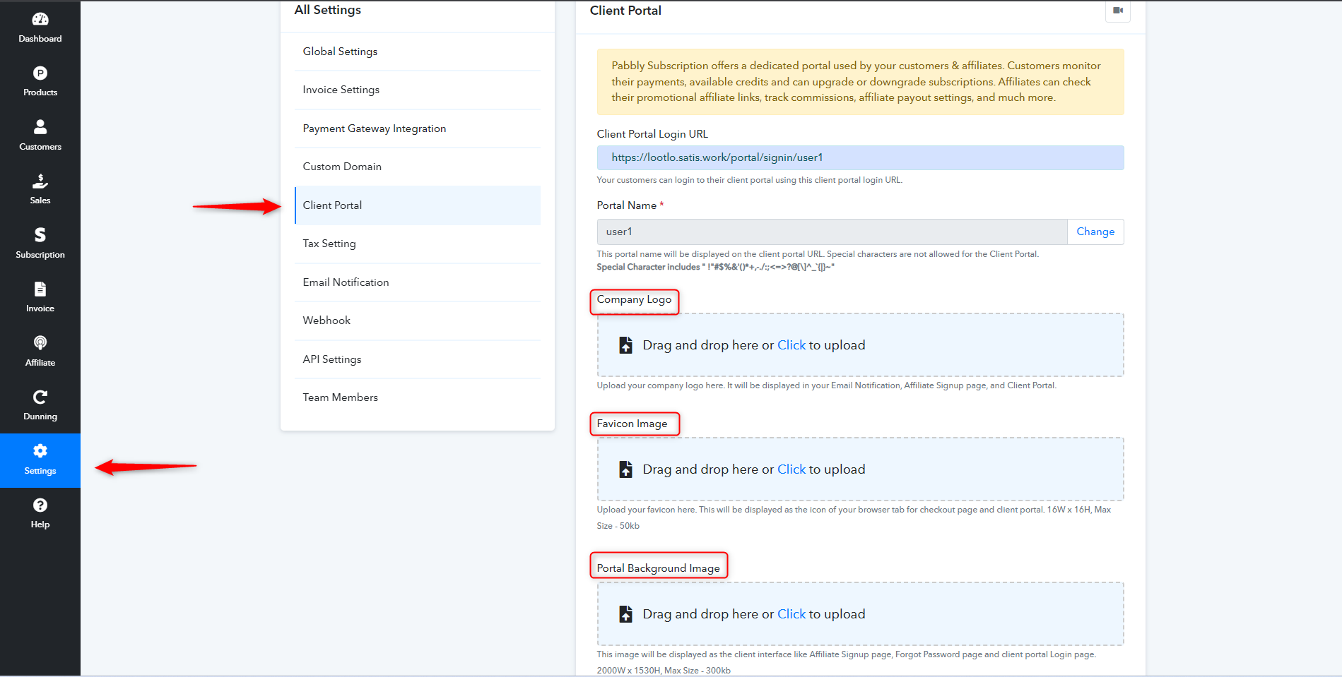Click the 'Click' upload link under Favicon Image
Screen dimensions: 1342x677
point(791,469)
